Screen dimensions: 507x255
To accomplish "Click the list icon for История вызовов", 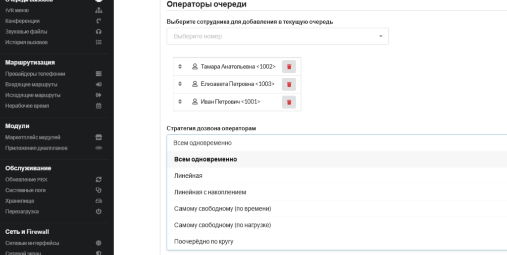I will click(99, 43).
